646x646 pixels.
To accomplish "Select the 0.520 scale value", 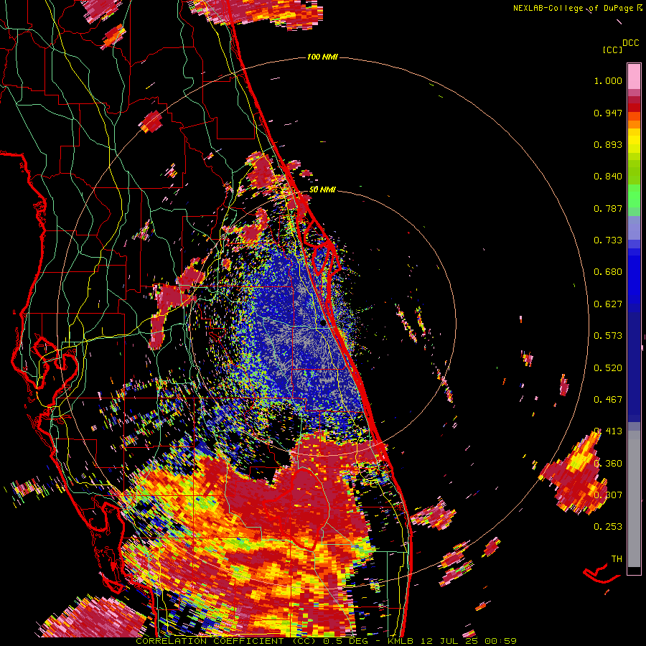I will click(x=608, y=368).
